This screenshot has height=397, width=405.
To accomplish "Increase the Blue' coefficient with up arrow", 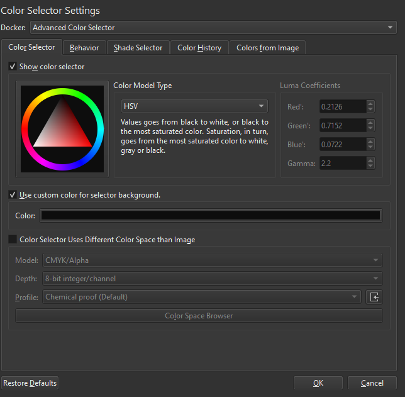I will click(x=370, y=142).
